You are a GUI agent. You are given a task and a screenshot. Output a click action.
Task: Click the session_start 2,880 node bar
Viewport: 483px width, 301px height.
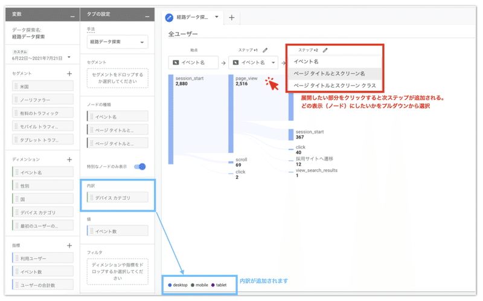click(171, 119)
